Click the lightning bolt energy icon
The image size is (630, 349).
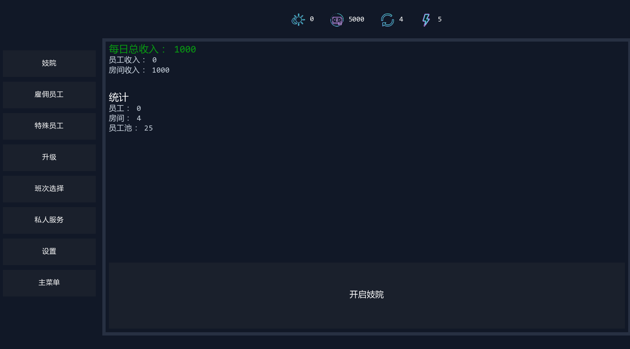426,20
